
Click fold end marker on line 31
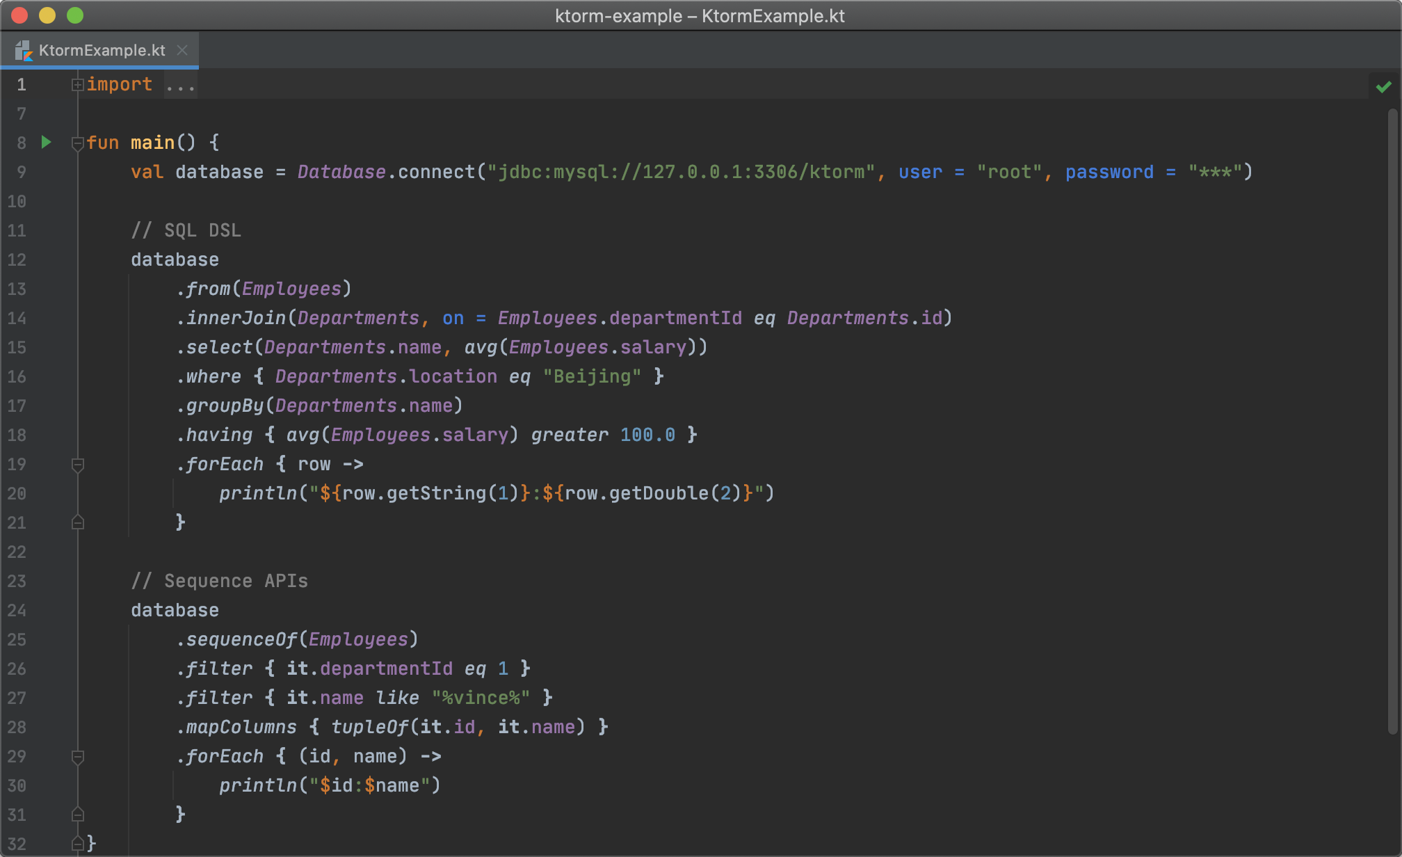click(77, 815)
